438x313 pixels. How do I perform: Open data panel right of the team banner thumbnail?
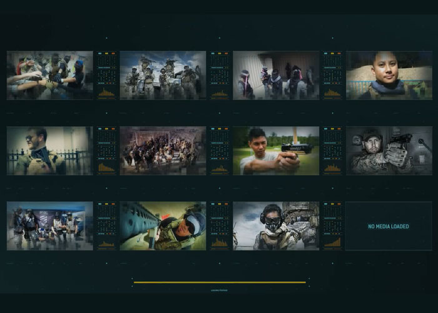pyautogui.click(x=106, y=226)
